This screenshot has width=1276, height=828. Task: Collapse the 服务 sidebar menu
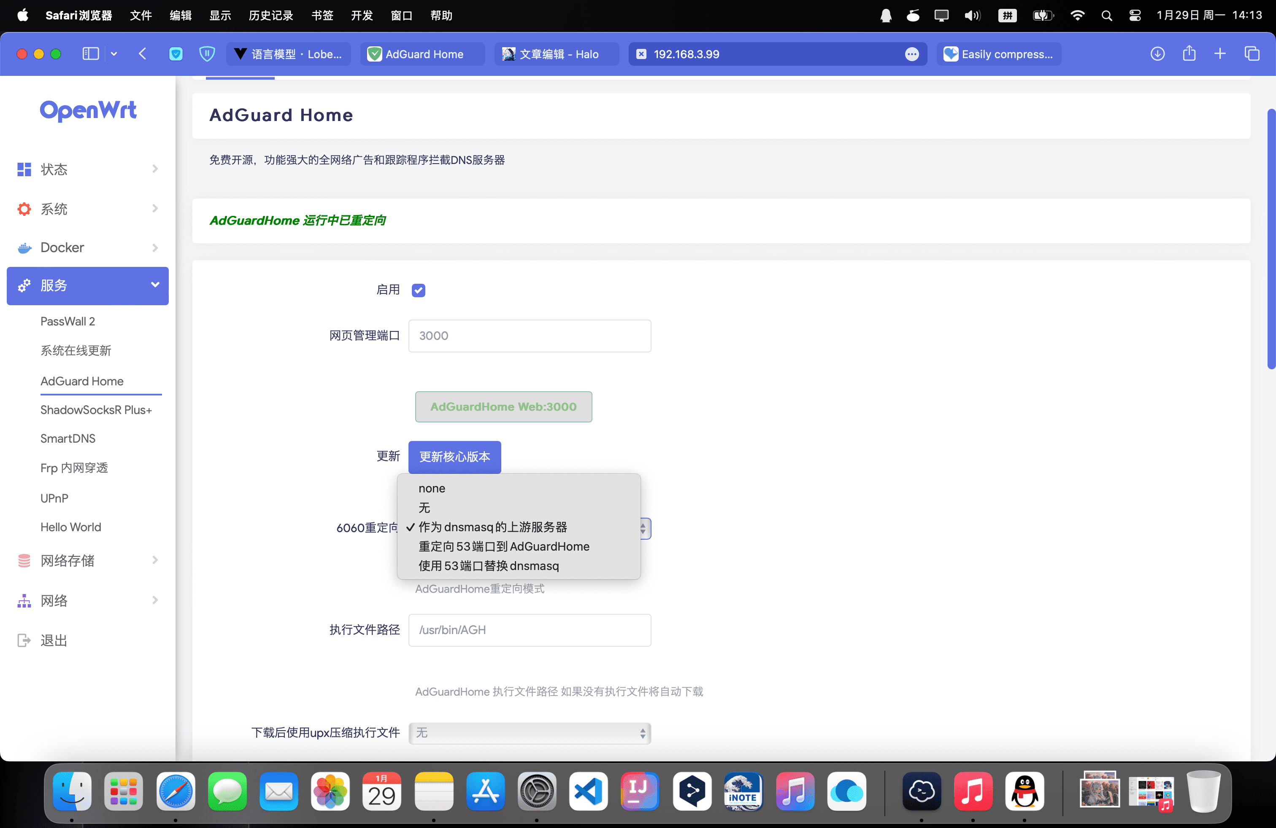pos(87,285)
